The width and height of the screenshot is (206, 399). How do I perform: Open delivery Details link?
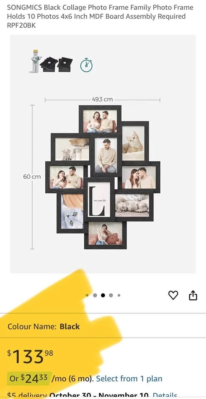[165, 395]
